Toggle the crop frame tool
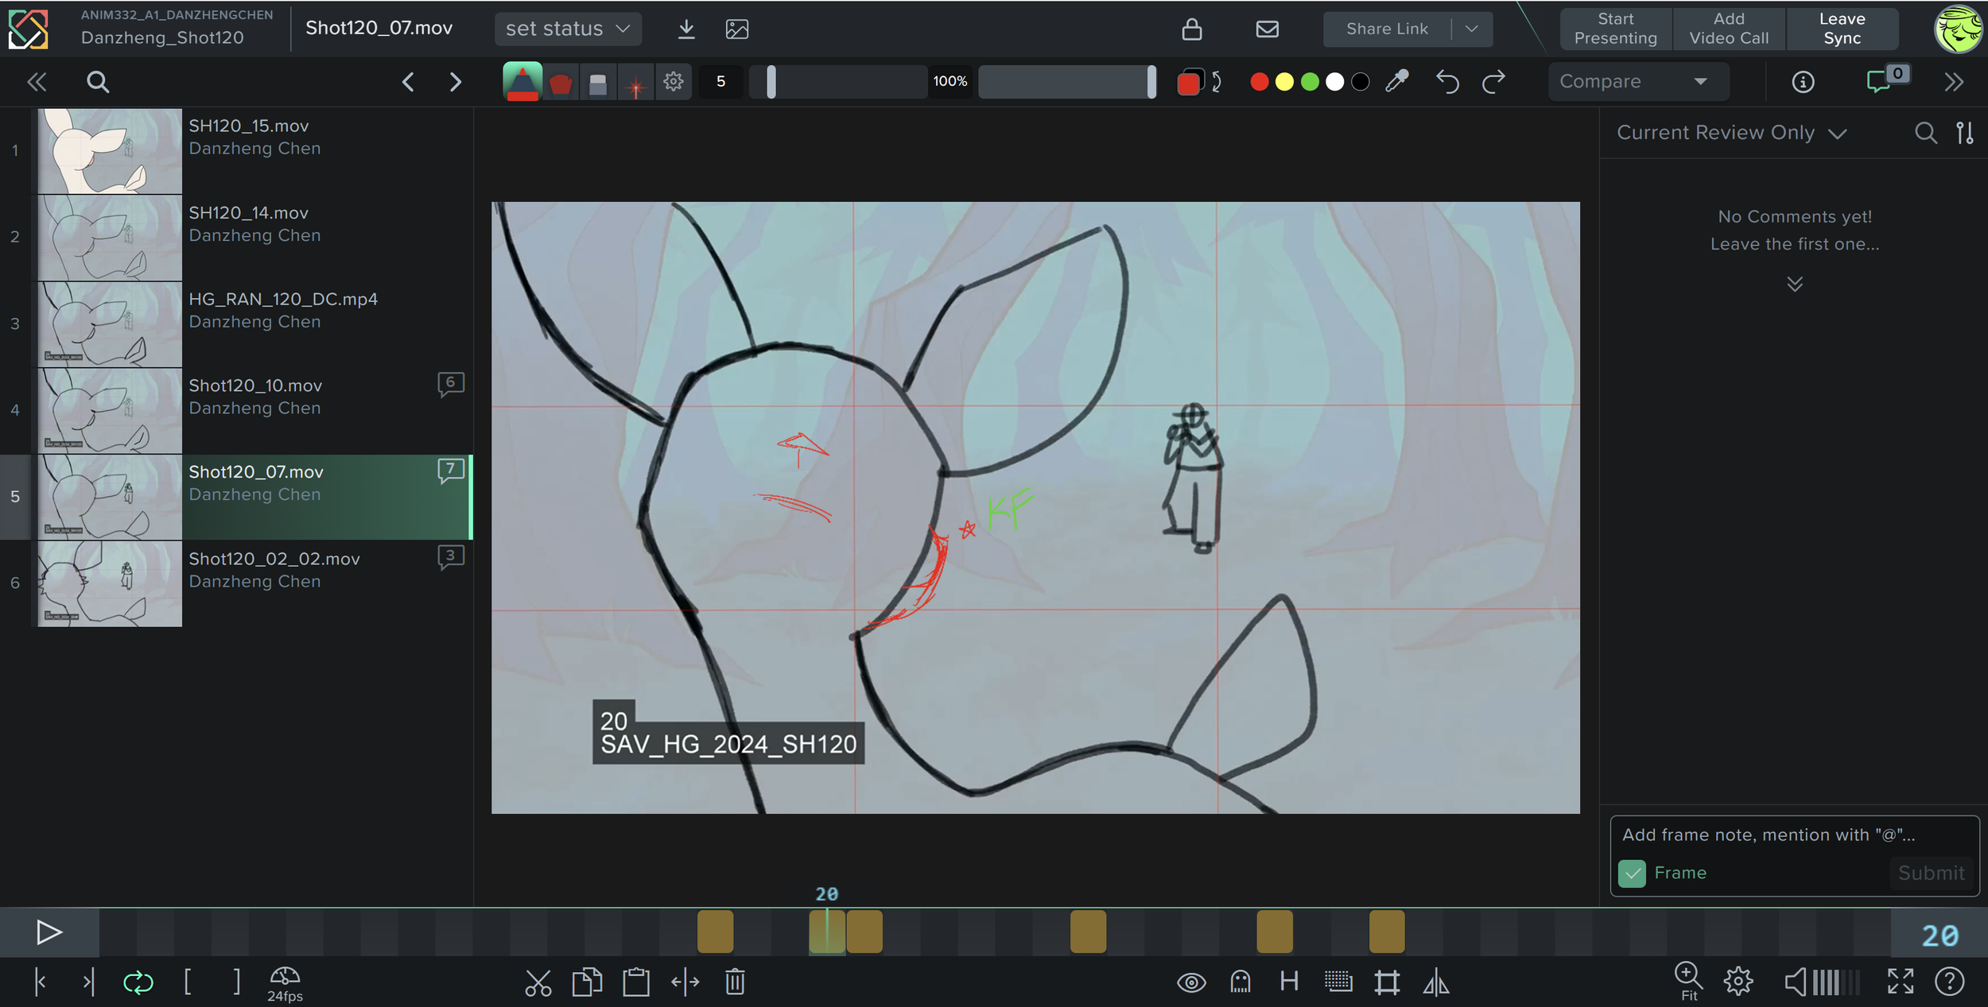 pyautogui.click(x=1387, y=982)
